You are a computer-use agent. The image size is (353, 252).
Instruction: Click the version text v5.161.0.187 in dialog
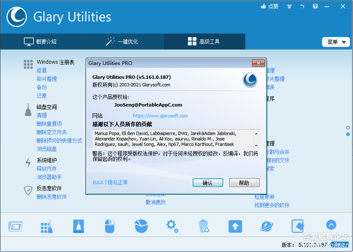point(155,77)
